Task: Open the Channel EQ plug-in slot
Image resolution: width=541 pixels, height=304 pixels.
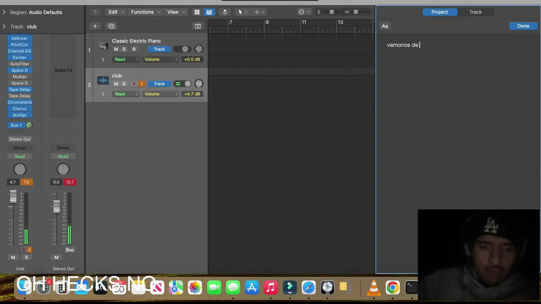Action: point(19,51)
